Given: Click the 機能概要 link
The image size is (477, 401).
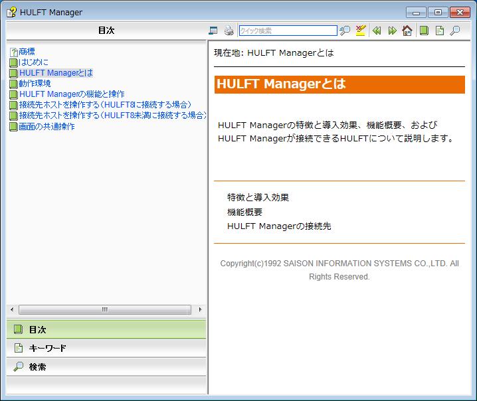Looking at the screenshot, I should pyautogui.click(x=244, y=212).
